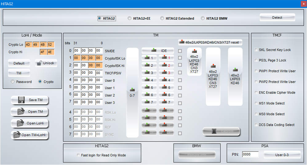Read page 3 with green arrow button
Viewport: 307px width, 165px height.
pos(149,73)
